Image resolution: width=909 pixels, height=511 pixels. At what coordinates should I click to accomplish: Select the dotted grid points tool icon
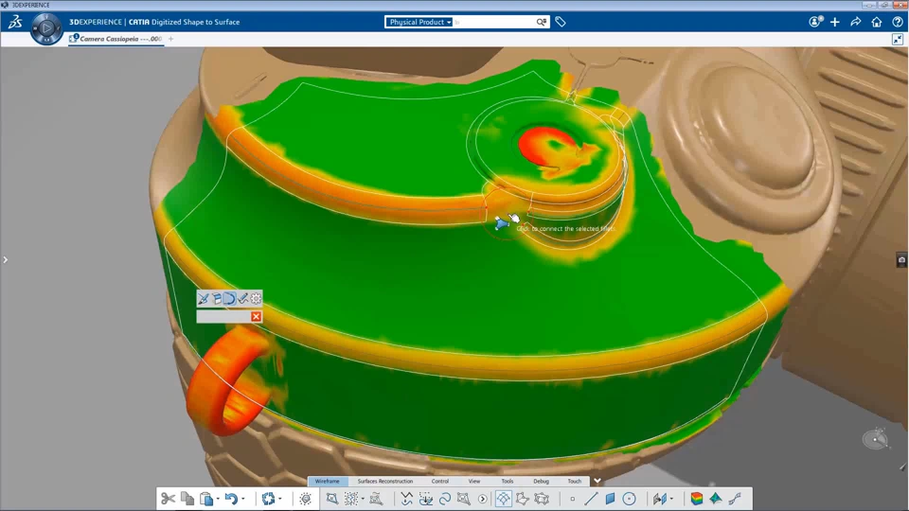[351, 499]
